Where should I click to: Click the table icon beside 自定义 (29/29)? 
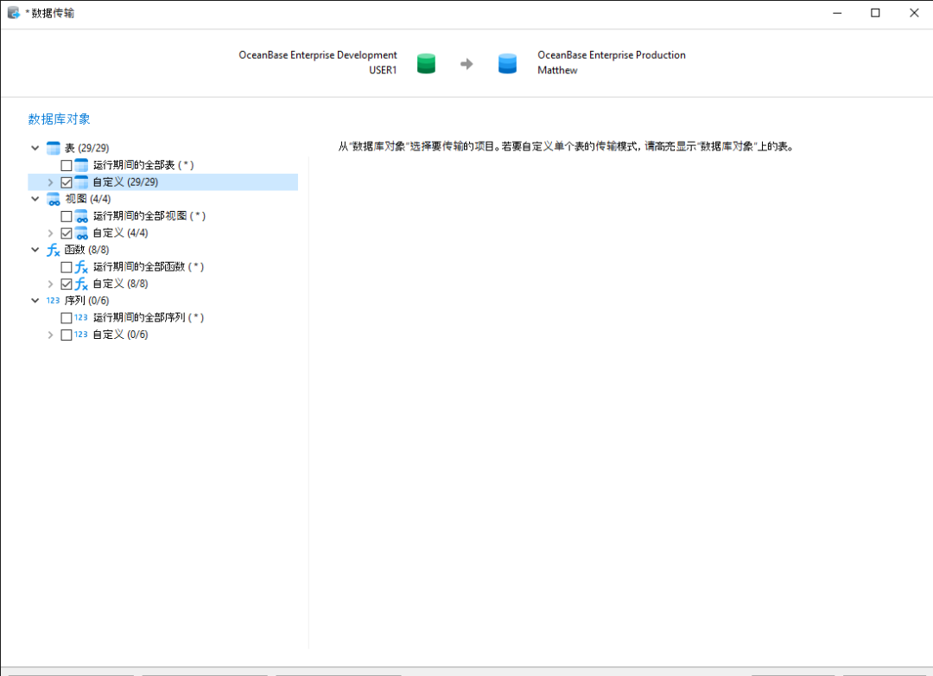coord(81,182)
